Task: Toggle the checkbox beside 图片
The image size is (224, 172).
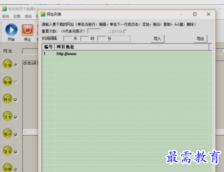Action: pos(16,135)
